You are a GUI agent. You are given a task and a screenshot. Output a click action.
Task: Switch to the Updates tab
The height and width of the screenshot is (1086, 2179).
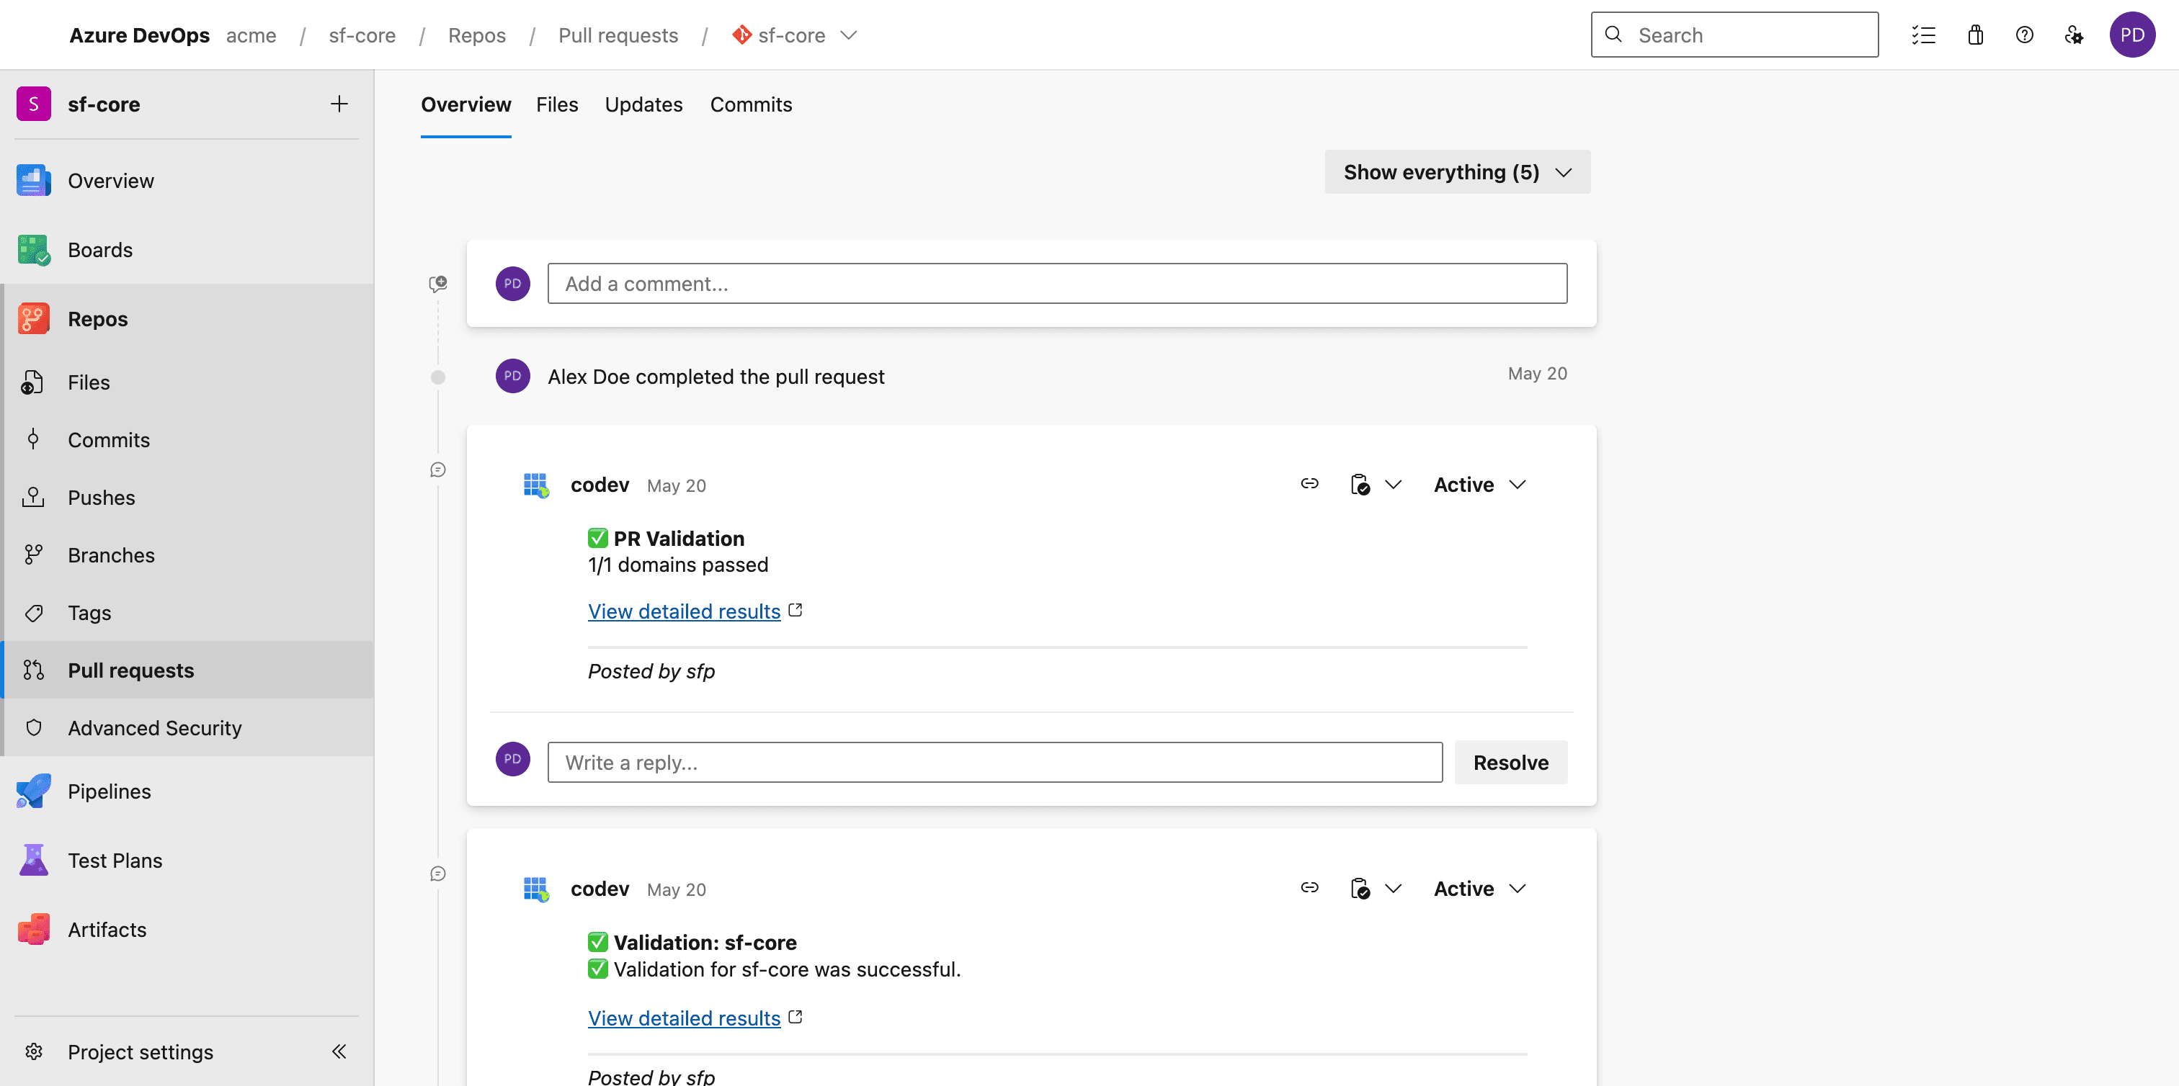pyautogui.click(x=643, y=104)
